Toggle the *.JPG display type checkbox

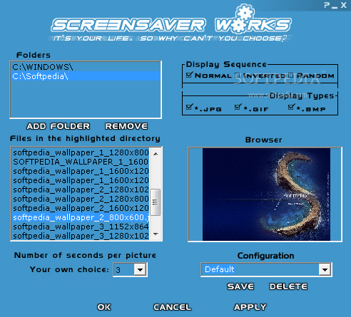coord(190,107)
